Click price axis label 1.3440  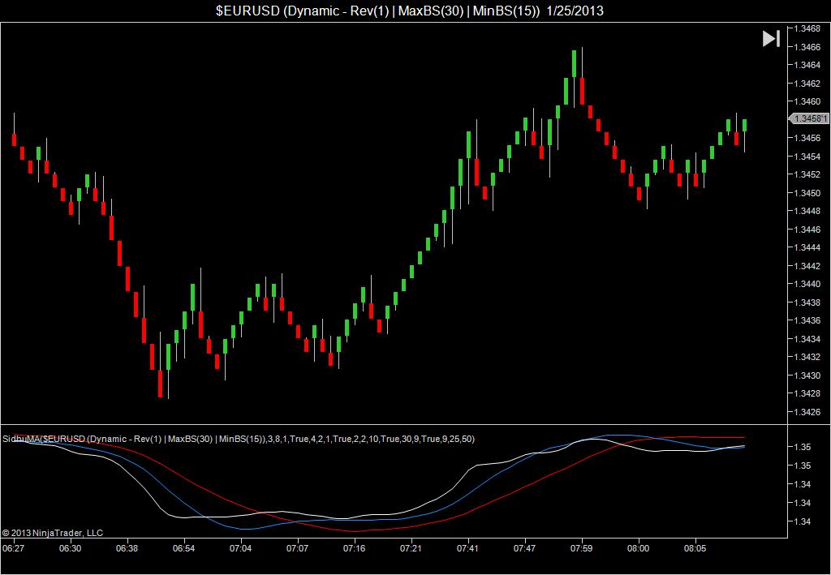(x=807, y=284)
